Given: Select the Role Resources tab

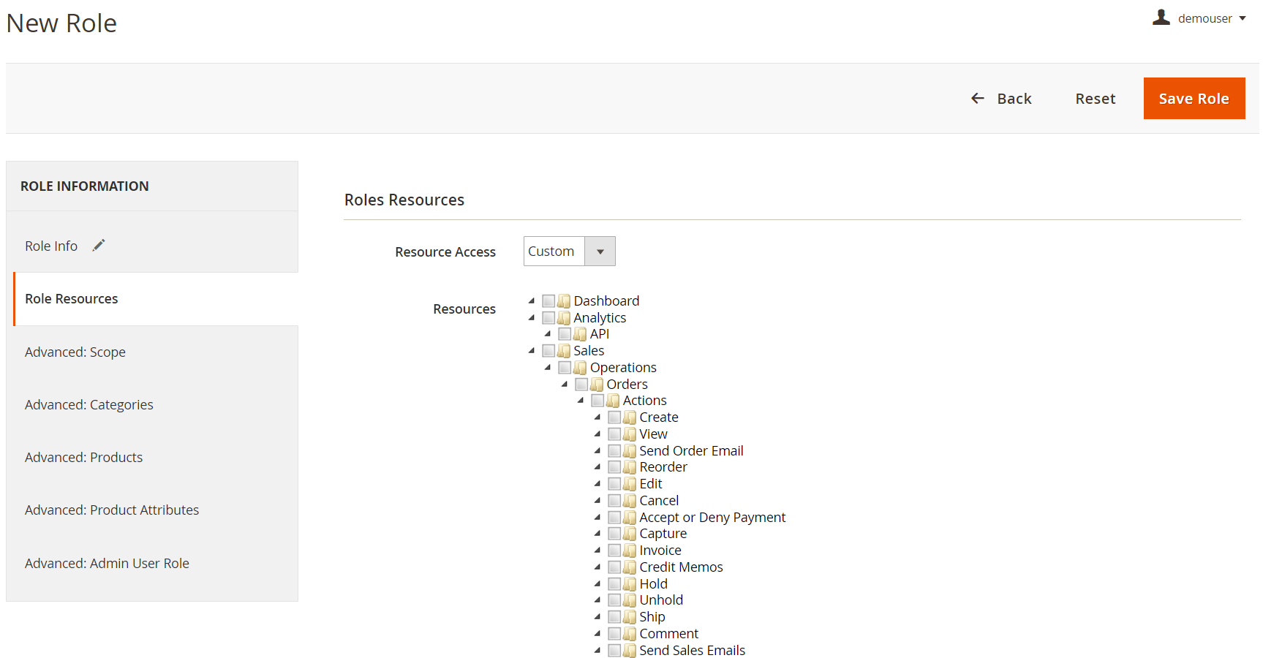Looking at the screenshot, I should [156, 299].
